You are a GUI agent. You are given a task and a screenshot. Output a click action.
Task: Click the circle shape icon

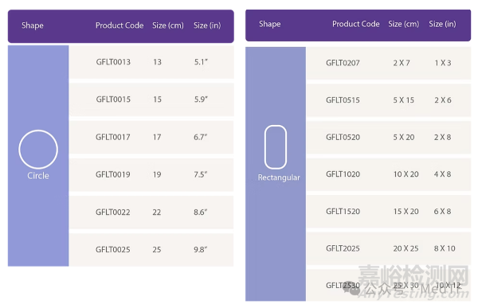pyautogui.click(x=38, y=150)
